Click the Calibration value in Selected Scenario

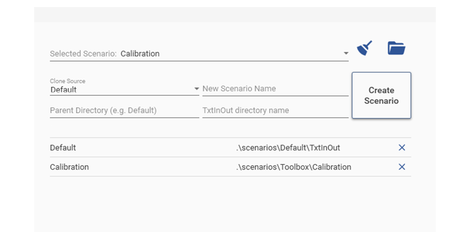[x=140, y=54]
